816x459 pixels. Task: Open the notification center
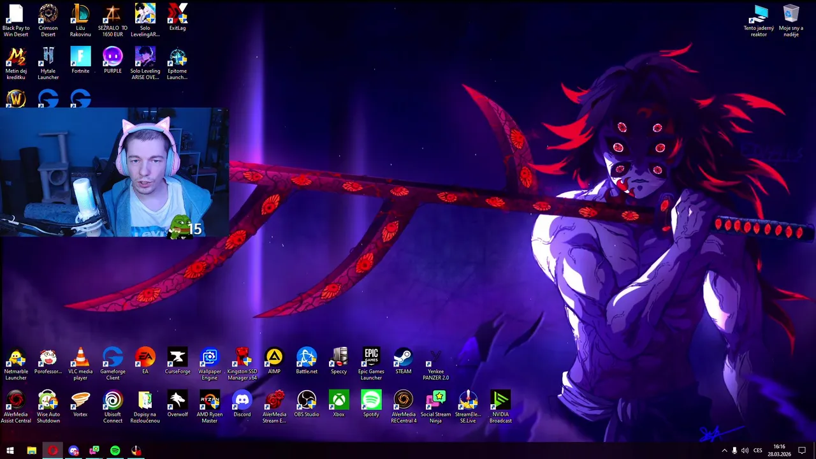coord(802,451)
